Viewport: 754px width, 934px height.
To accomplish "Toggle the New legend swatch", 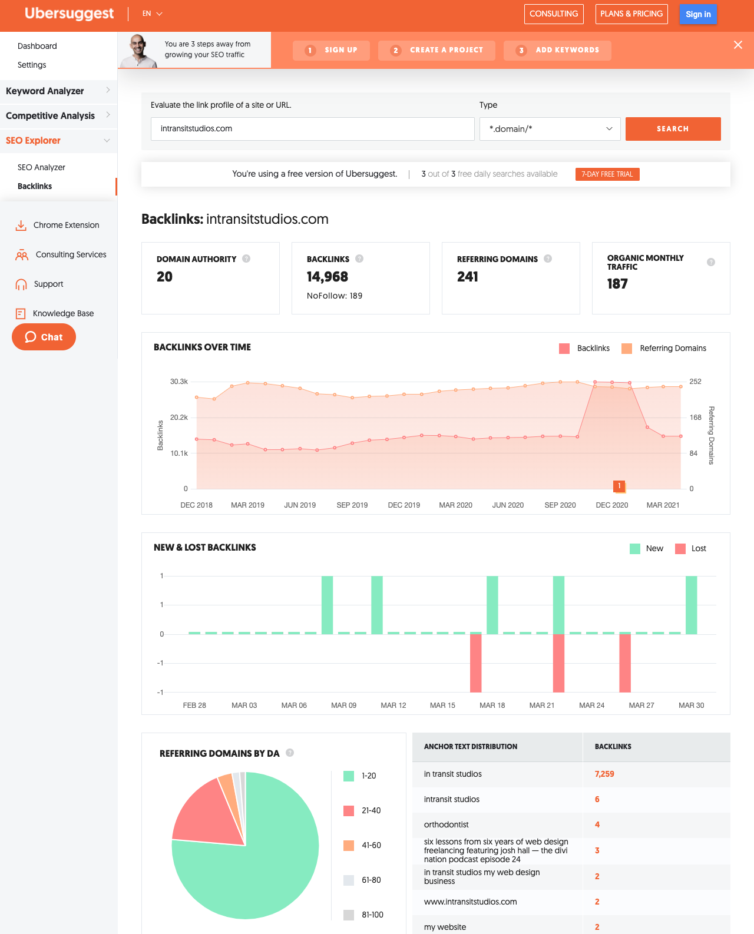I will (635, 549).
